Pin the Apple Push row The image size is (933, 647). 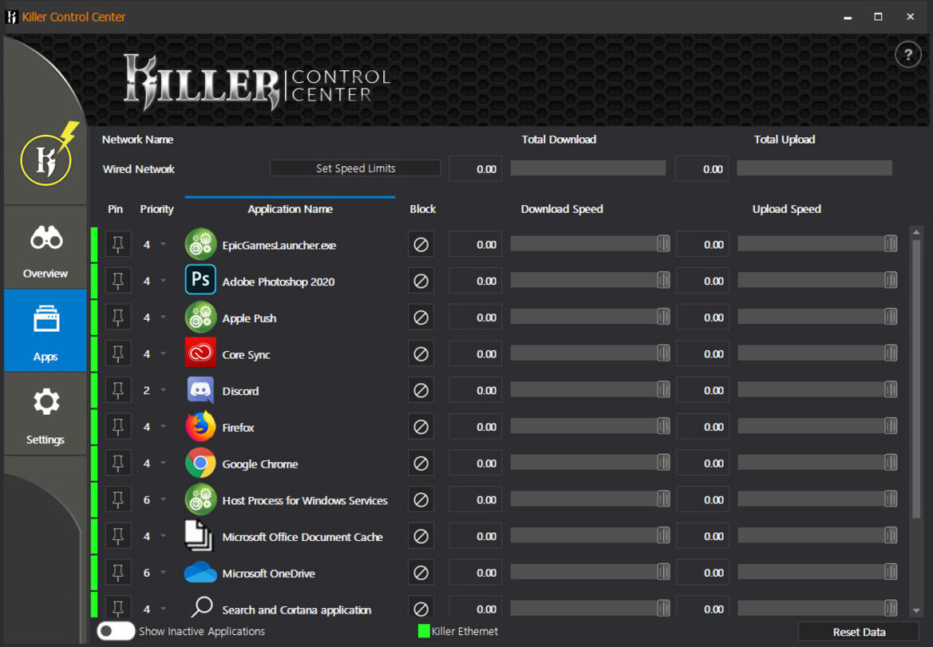(118, 318)
